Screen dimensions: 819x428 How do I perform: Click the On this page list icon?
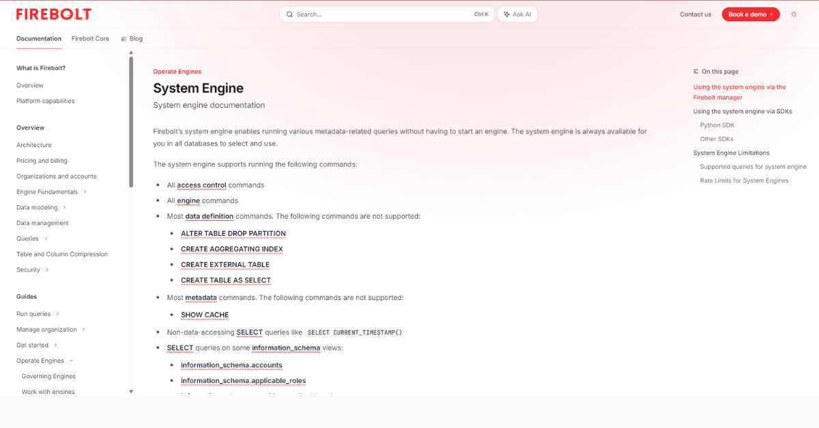point(696,72)
